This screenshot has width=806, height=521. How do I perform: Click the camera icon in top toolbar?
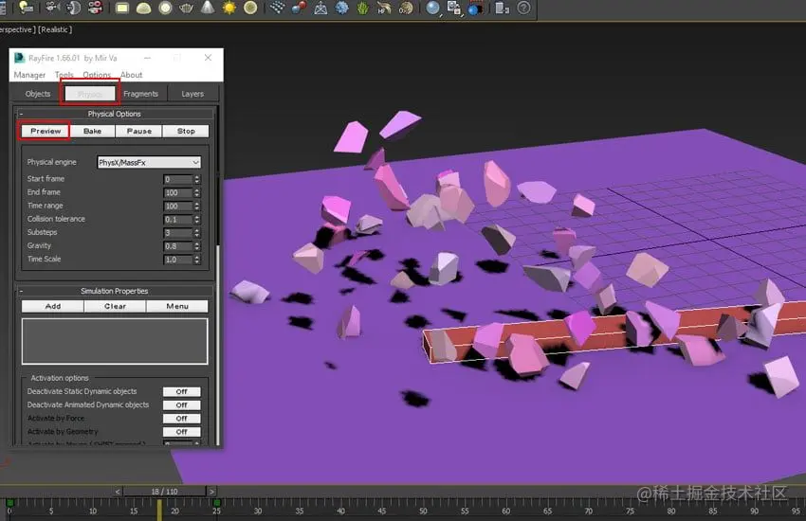tap(52, 8)
